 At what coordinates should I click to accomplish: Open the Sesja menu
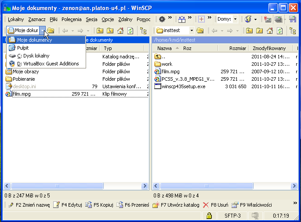91,19
